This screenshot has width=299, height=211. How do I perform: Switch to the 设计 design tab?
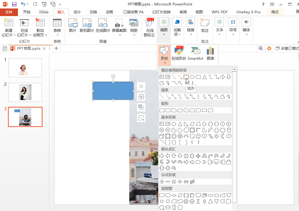(77, 12)
